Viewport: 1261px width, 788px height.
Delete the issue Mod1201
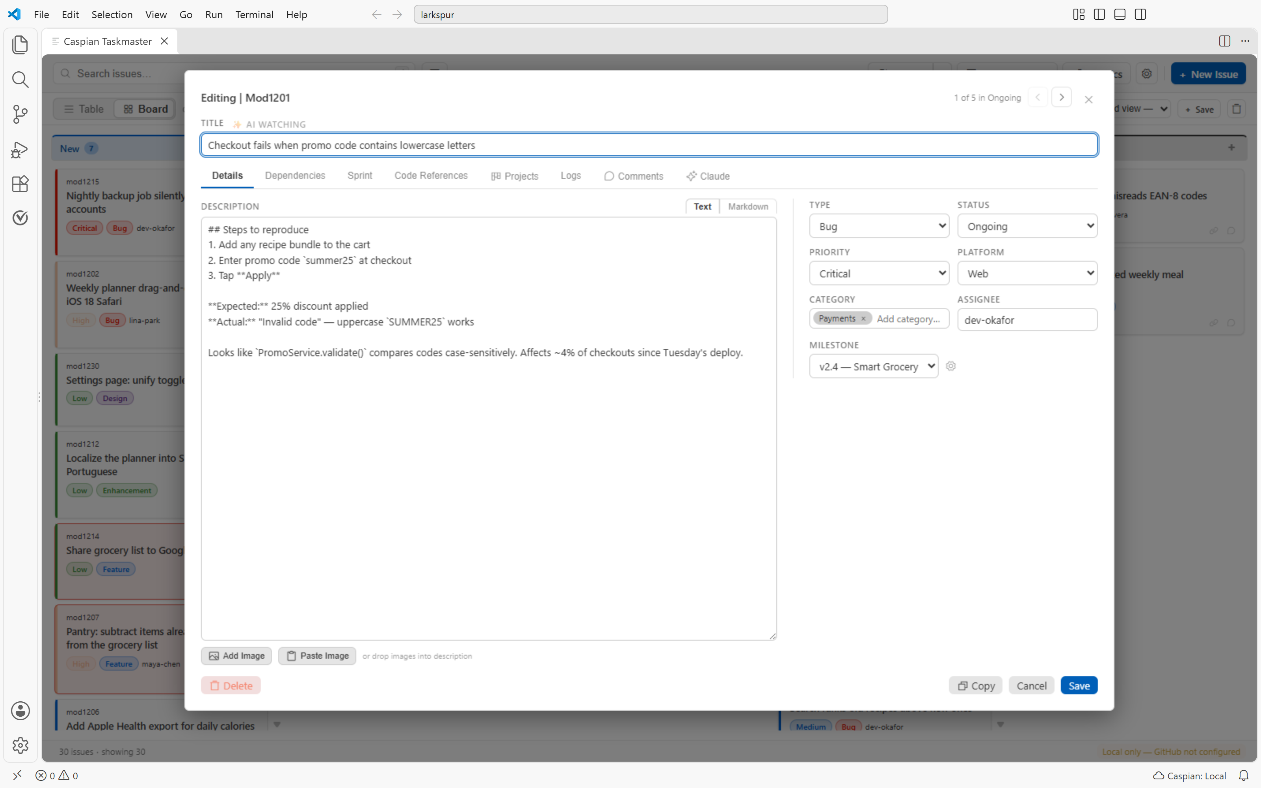click(231, 686)
